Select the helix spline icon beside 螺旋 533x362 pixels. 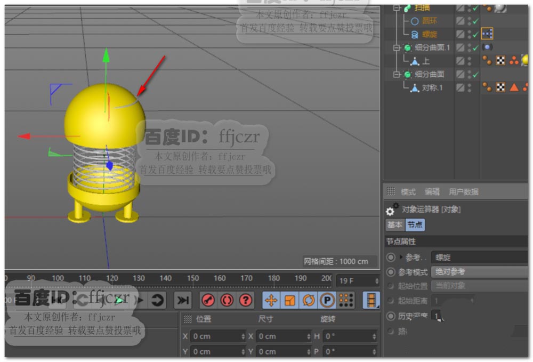tap(414, 35)
